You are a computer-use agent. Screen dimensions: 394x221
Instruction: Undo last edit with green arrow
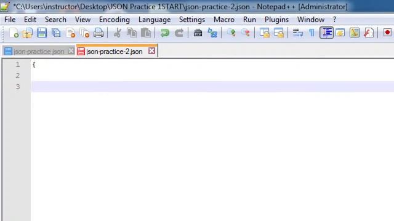coord(164,33)
